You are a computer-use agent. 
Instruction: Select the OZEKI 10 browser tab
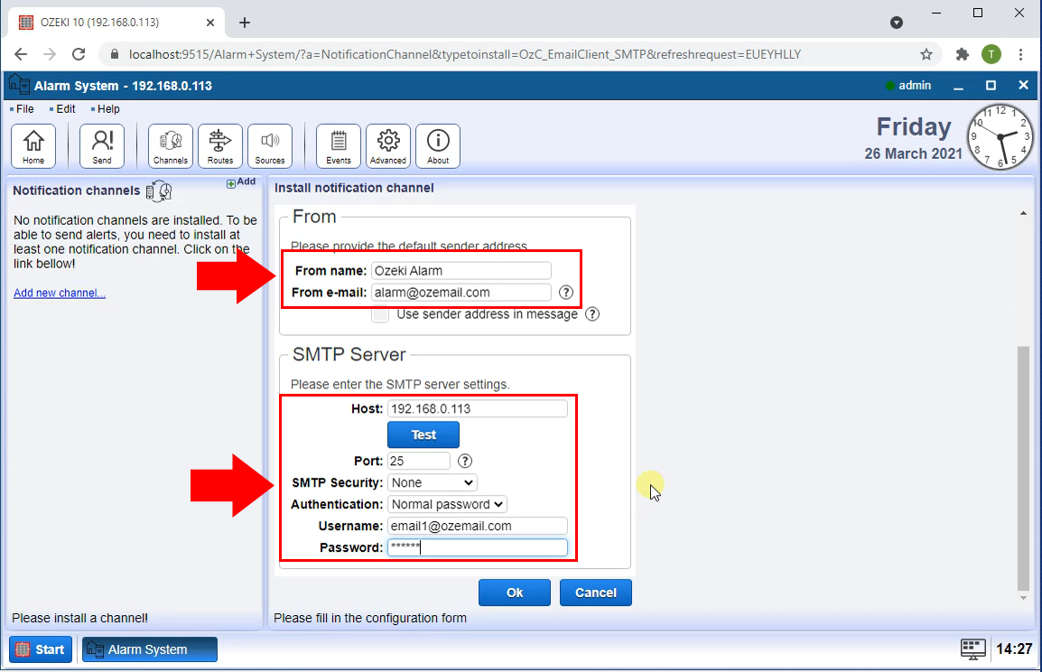pyautogui.click(x=116, y=23)
